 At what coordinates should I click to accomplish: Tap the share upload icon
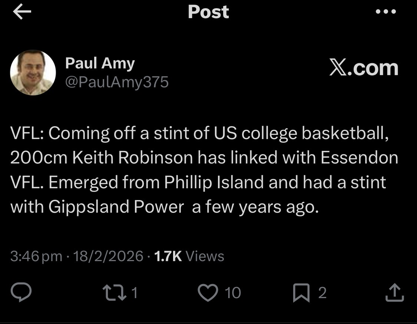[394, 293]
